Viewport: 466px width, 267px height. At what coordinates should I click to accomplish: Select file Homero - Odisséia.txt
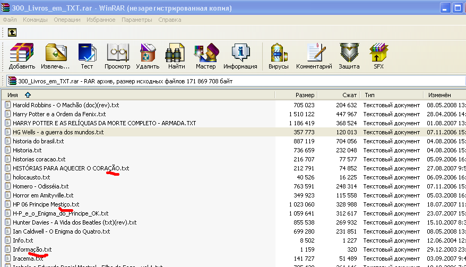(41, 186)
